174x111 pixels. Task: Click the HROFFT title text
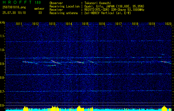click(x=17, y=2)
